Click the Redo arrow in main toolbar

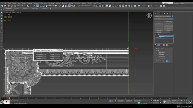click(x=5, y=6)
